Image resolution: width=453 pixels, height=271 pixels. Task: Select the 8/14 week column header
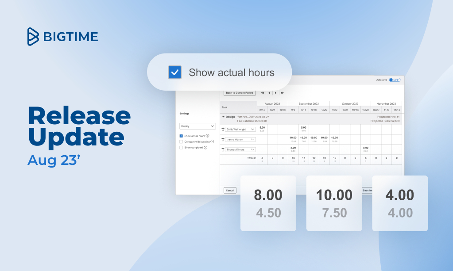(262, 110)
